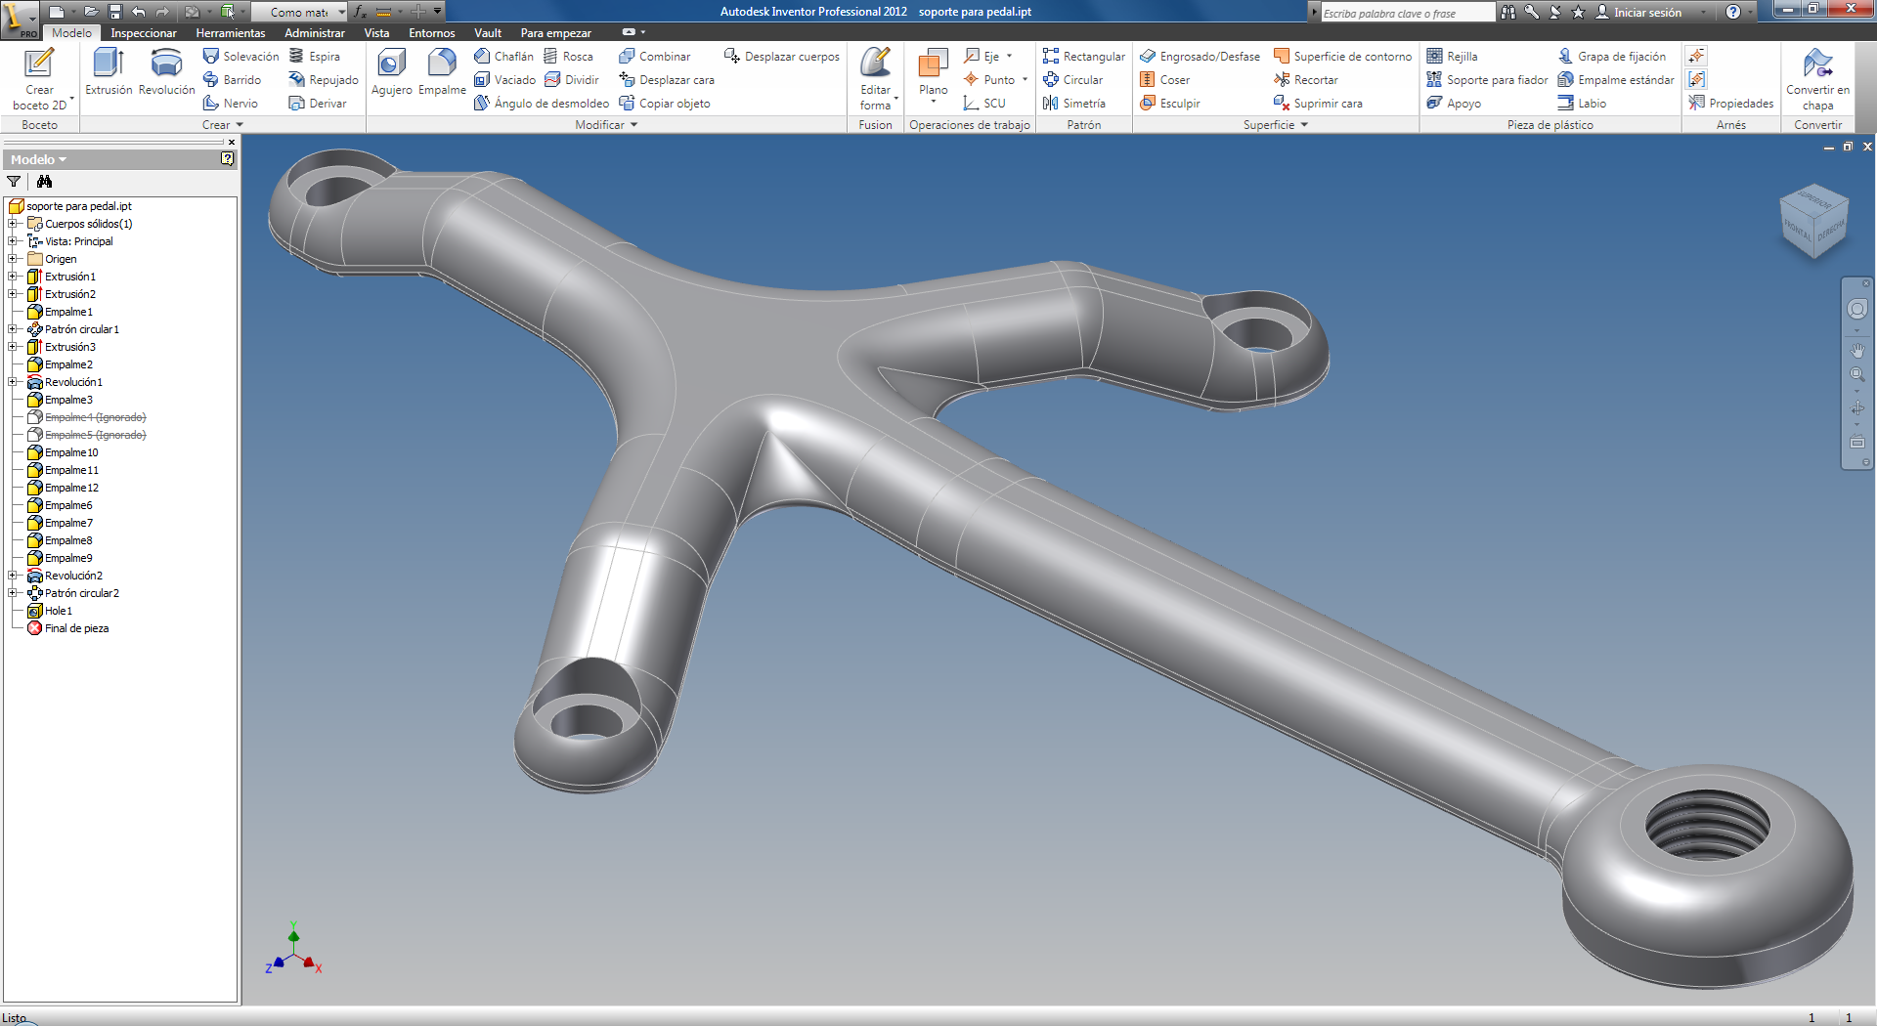
Task: Open the material selector combo box
Action: (300, 12)
